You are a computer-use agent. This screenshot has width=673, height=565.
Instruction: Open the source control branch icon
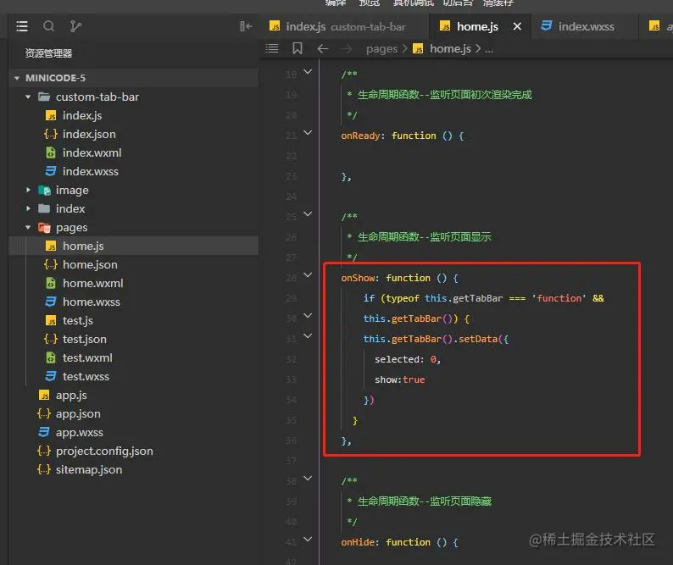(x=75, y=26)
